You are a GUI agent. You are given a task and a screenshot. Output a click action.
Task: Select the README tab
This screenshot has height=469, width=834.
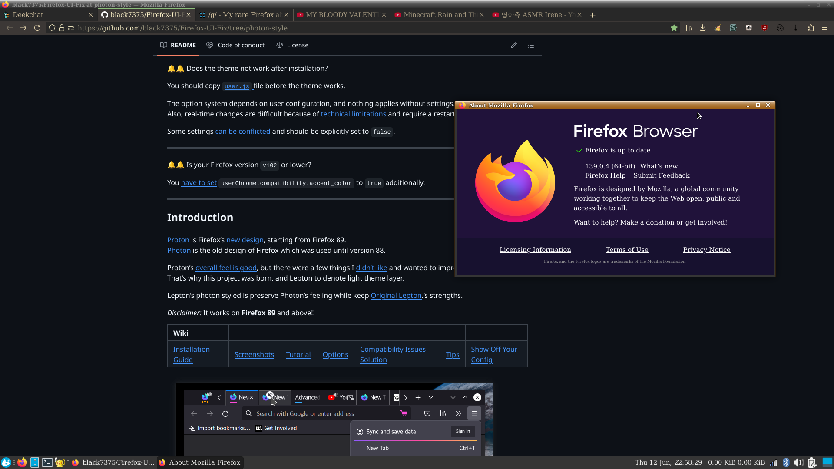[x=178, y=45]
